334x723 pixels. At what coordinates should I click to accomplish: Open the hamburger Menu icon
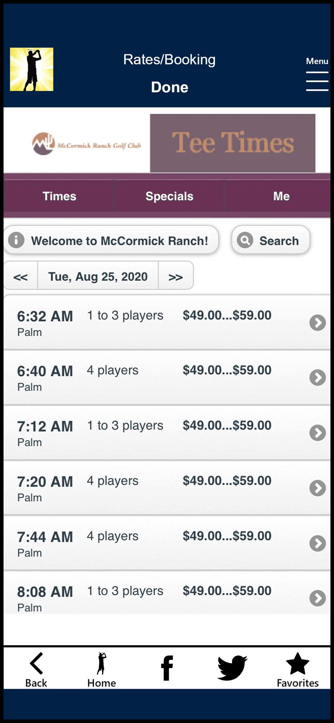click(x=317, y=81)
